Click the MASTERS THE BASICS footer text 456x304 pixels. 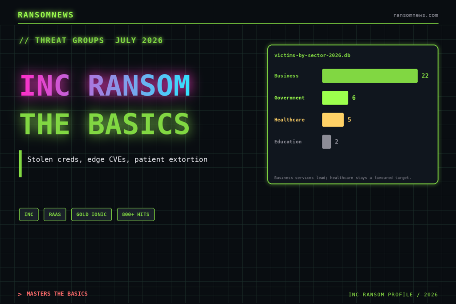[x=57, y=294]
